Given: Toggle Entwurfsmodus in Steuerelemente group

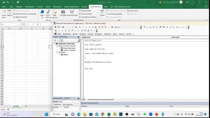Looking at the screenshot, I should point(72,13).
